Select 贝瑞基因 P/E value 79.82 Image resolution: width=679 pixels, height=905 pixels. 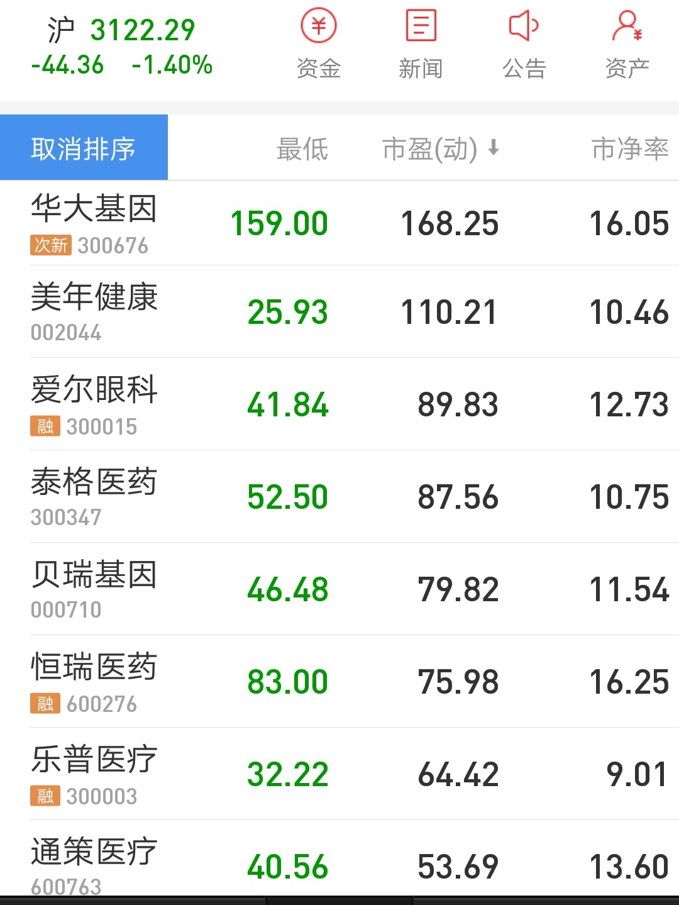pos(458,590)
